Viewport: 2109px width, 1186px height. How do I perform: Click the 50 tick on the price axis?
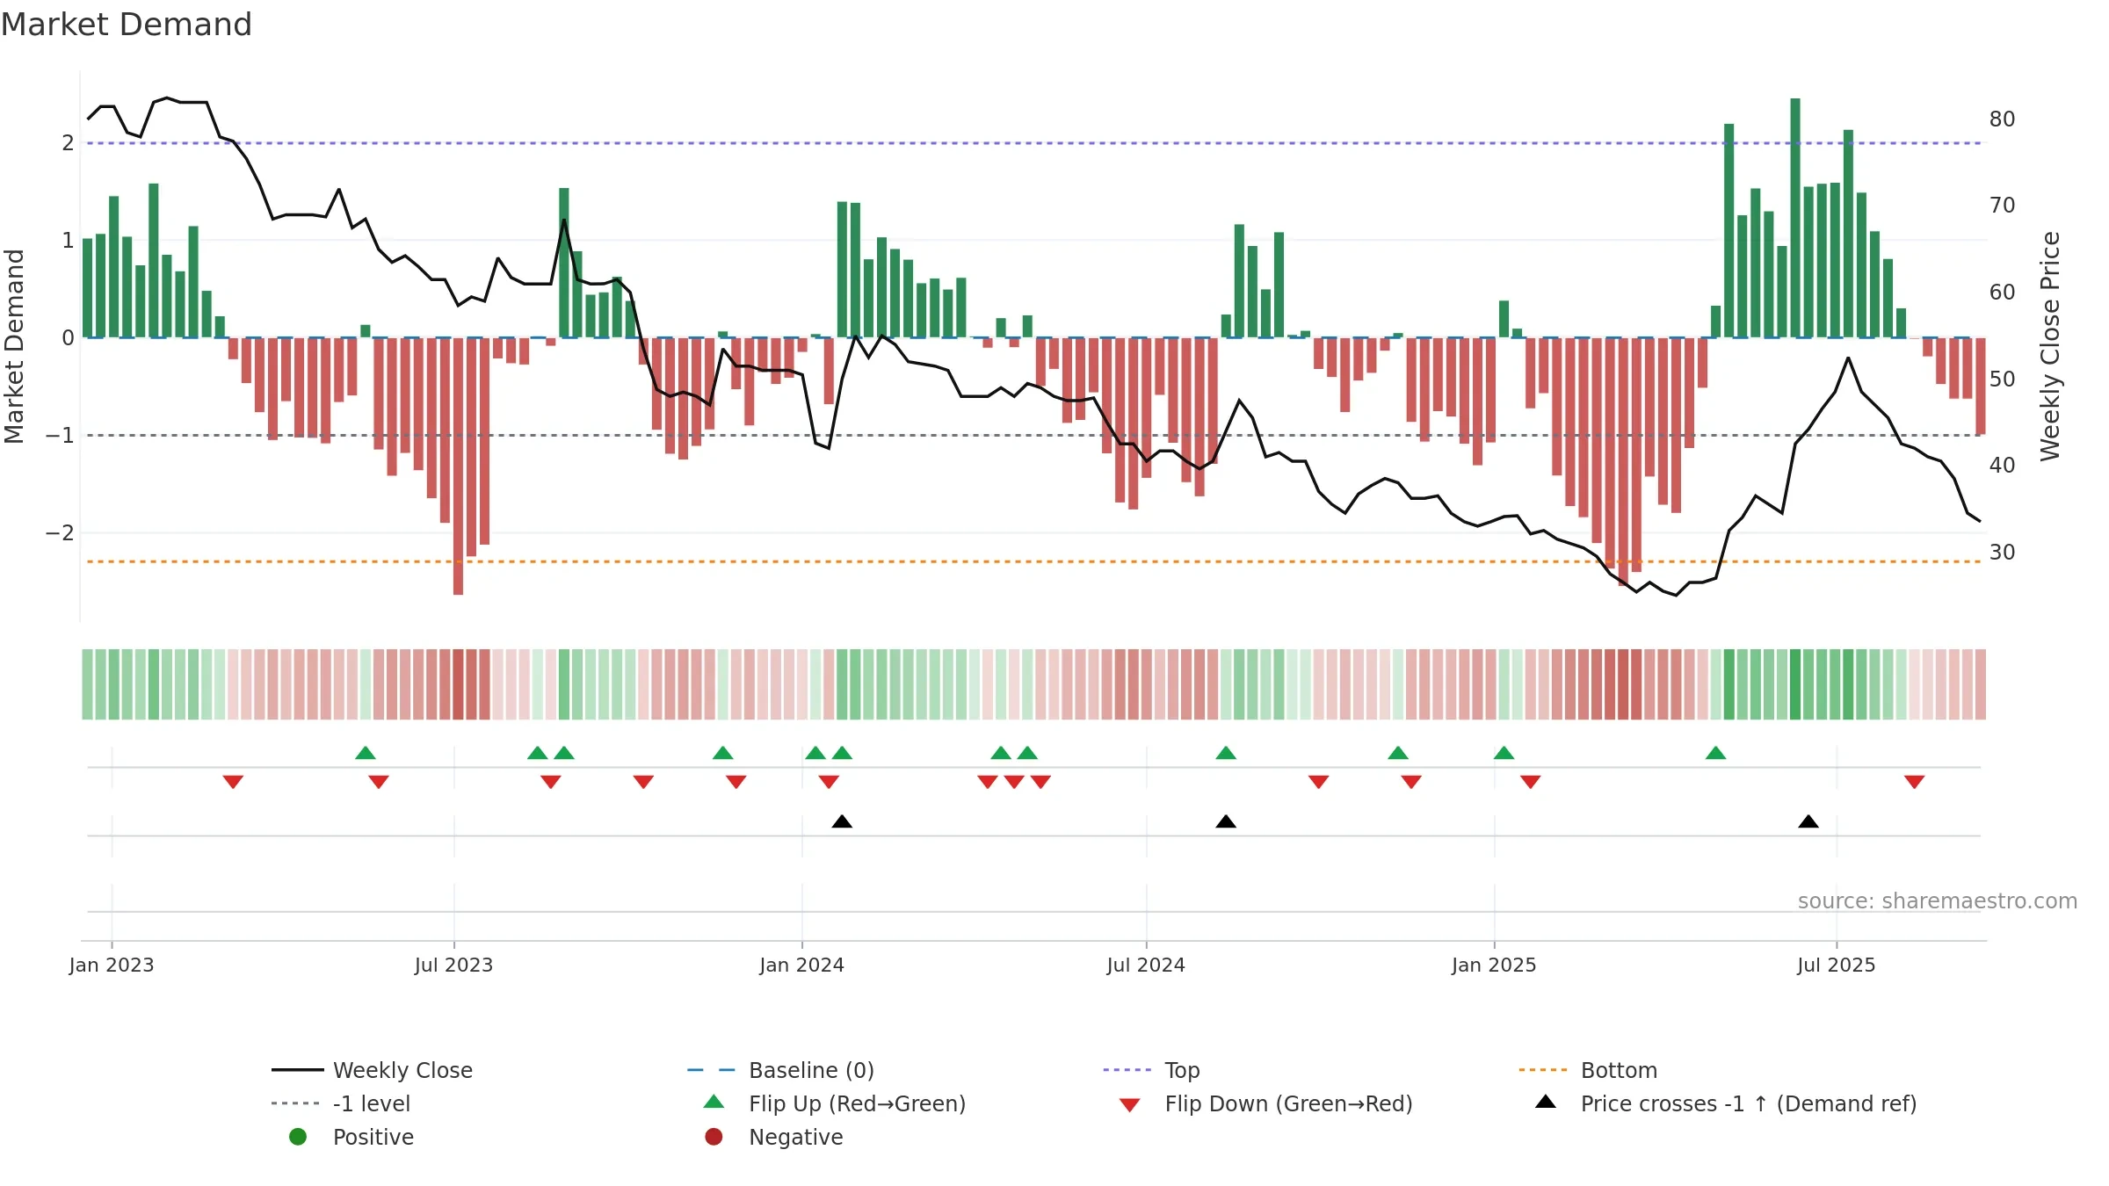(x=2002, y=380)
